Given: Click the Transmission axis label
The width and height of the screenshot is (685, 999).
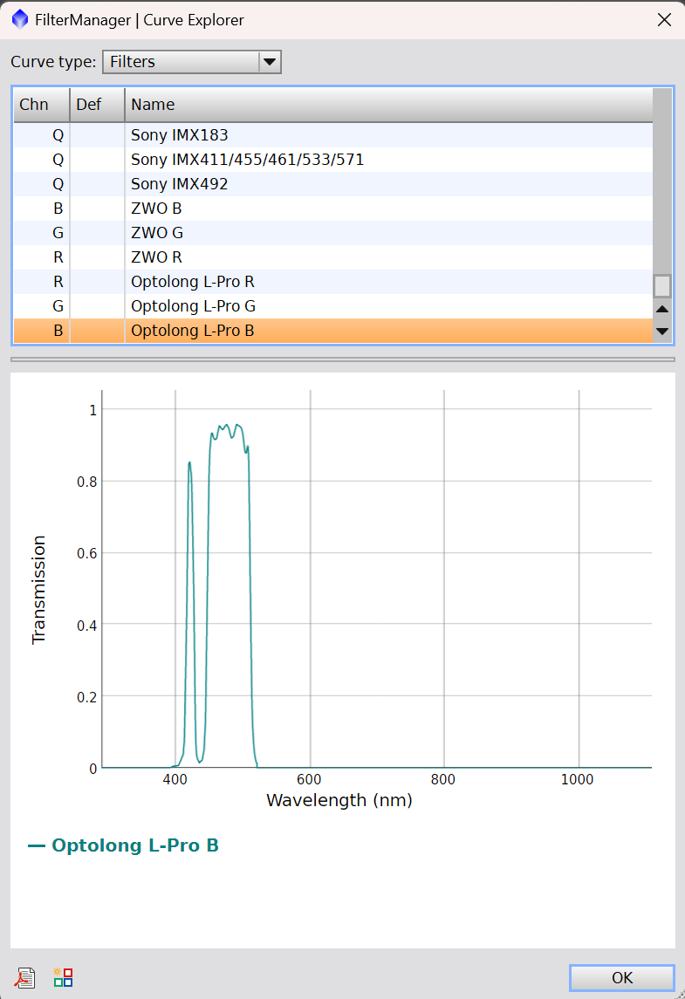Looking at the screenshot, I should pos(39,590).
